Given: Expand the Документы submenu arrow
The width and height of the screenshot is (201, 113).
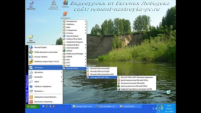Looking at the screenshot, I should 62,72.
